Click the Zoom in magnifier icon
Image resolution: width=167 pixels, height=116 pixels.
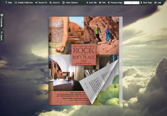(x=51, y=3)
